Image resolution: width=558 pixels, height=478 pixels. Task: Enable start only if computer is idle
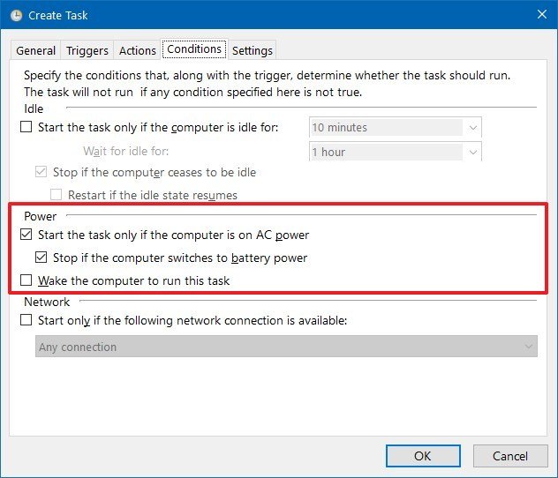(x=26, y=127)
